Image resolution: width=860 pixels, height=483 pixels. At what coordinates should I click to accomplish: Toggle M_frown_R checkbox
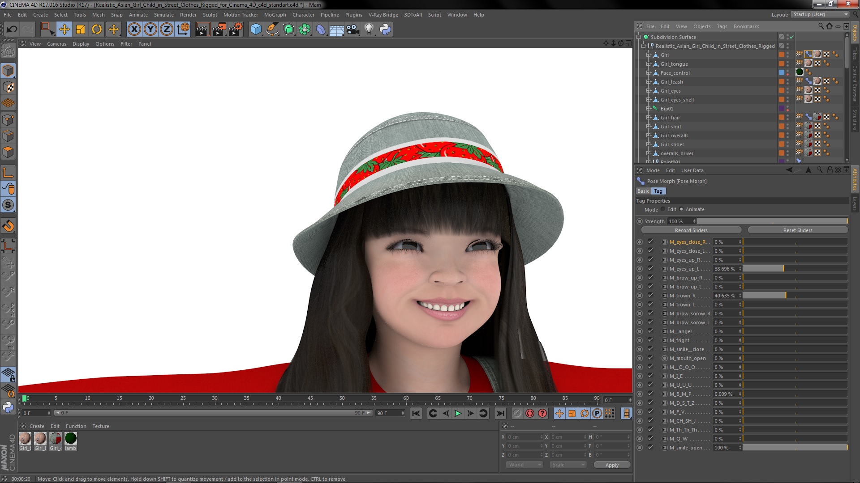tap(650, 296)
